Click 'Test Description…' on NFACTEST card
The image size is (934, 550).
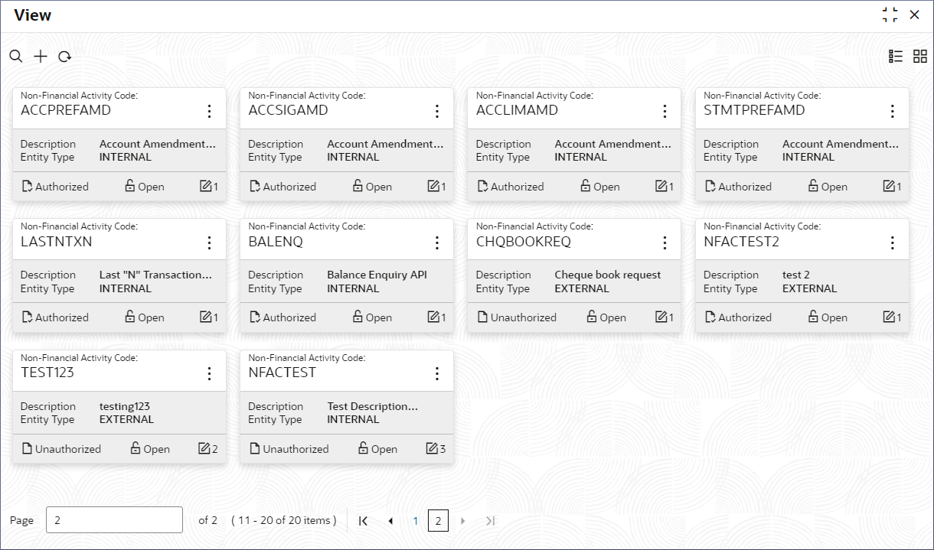[x=373, y=406]
